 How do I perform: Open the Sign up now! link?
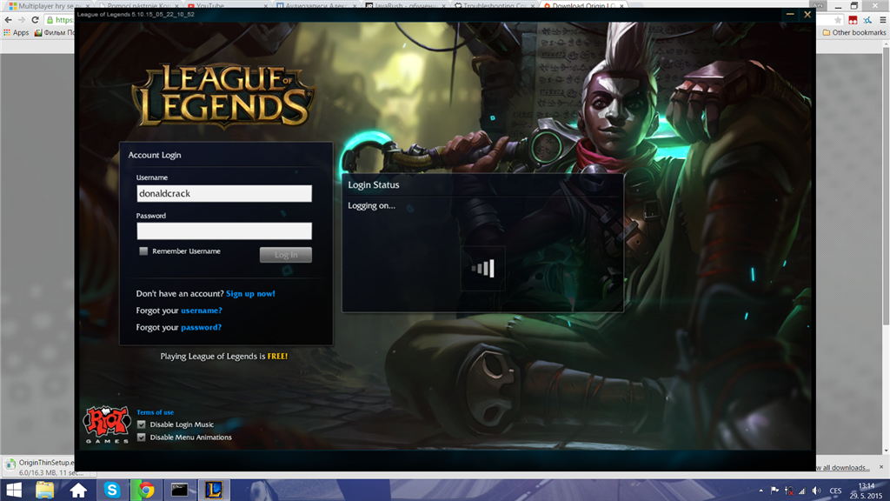[250, 294]
